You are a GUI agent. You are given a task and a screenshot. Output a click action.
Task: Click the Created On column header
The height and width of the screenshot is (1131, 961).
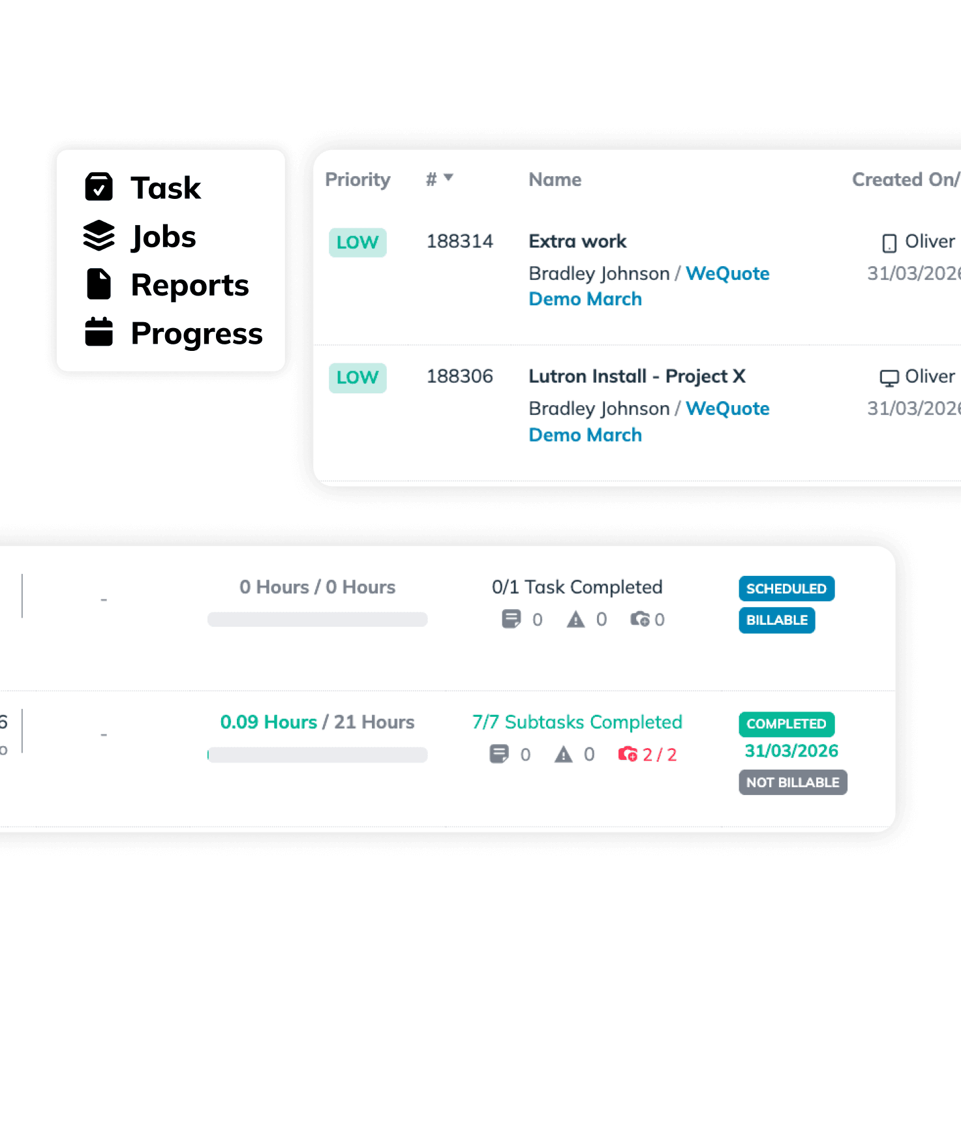point(906,179)
